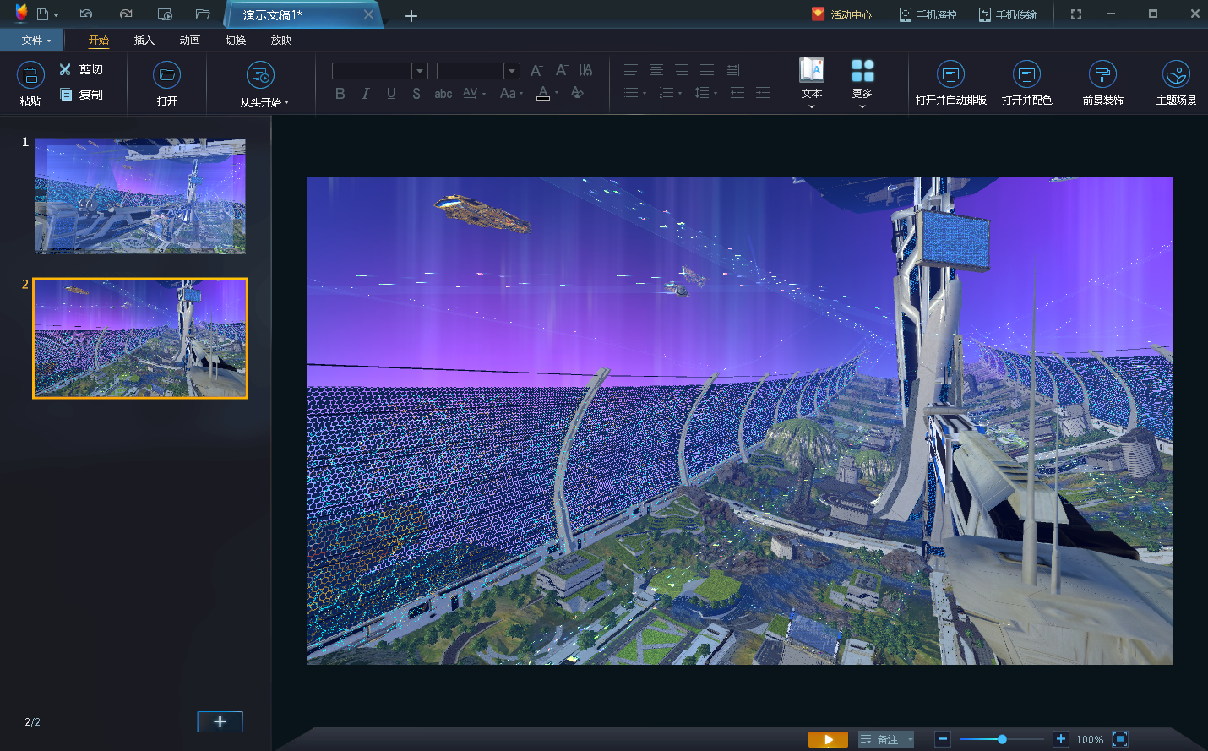Screen dimensions: 1208x751
Task: Click the Open (打开) folder icon in ribbon
Action: click(x=167, y=75)
